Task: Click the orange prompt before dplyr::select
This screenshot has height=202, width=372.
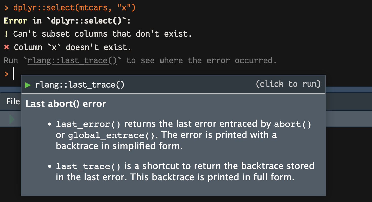Action: click(6, 8)
